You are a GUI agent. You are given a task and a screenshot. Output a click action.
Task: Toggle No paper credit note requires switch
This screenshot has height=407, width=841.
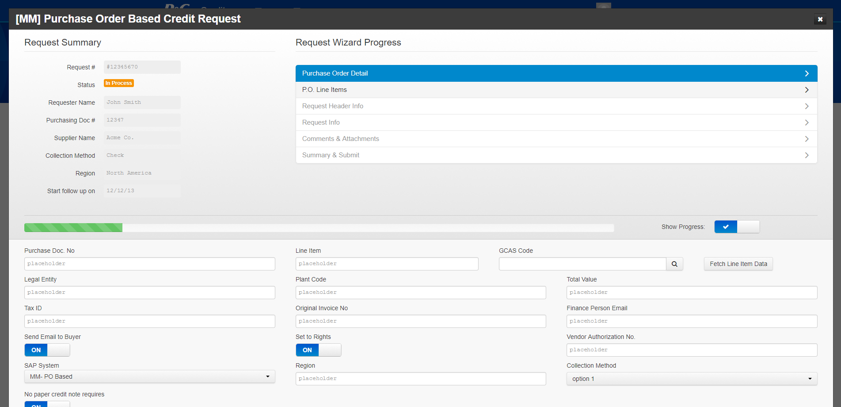coord(47,404)
